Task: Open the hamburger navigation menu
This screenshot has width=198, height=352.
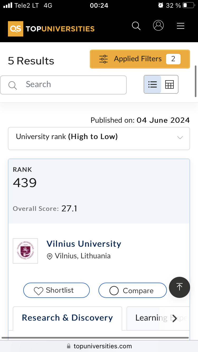Action: [x=181, y=26]
